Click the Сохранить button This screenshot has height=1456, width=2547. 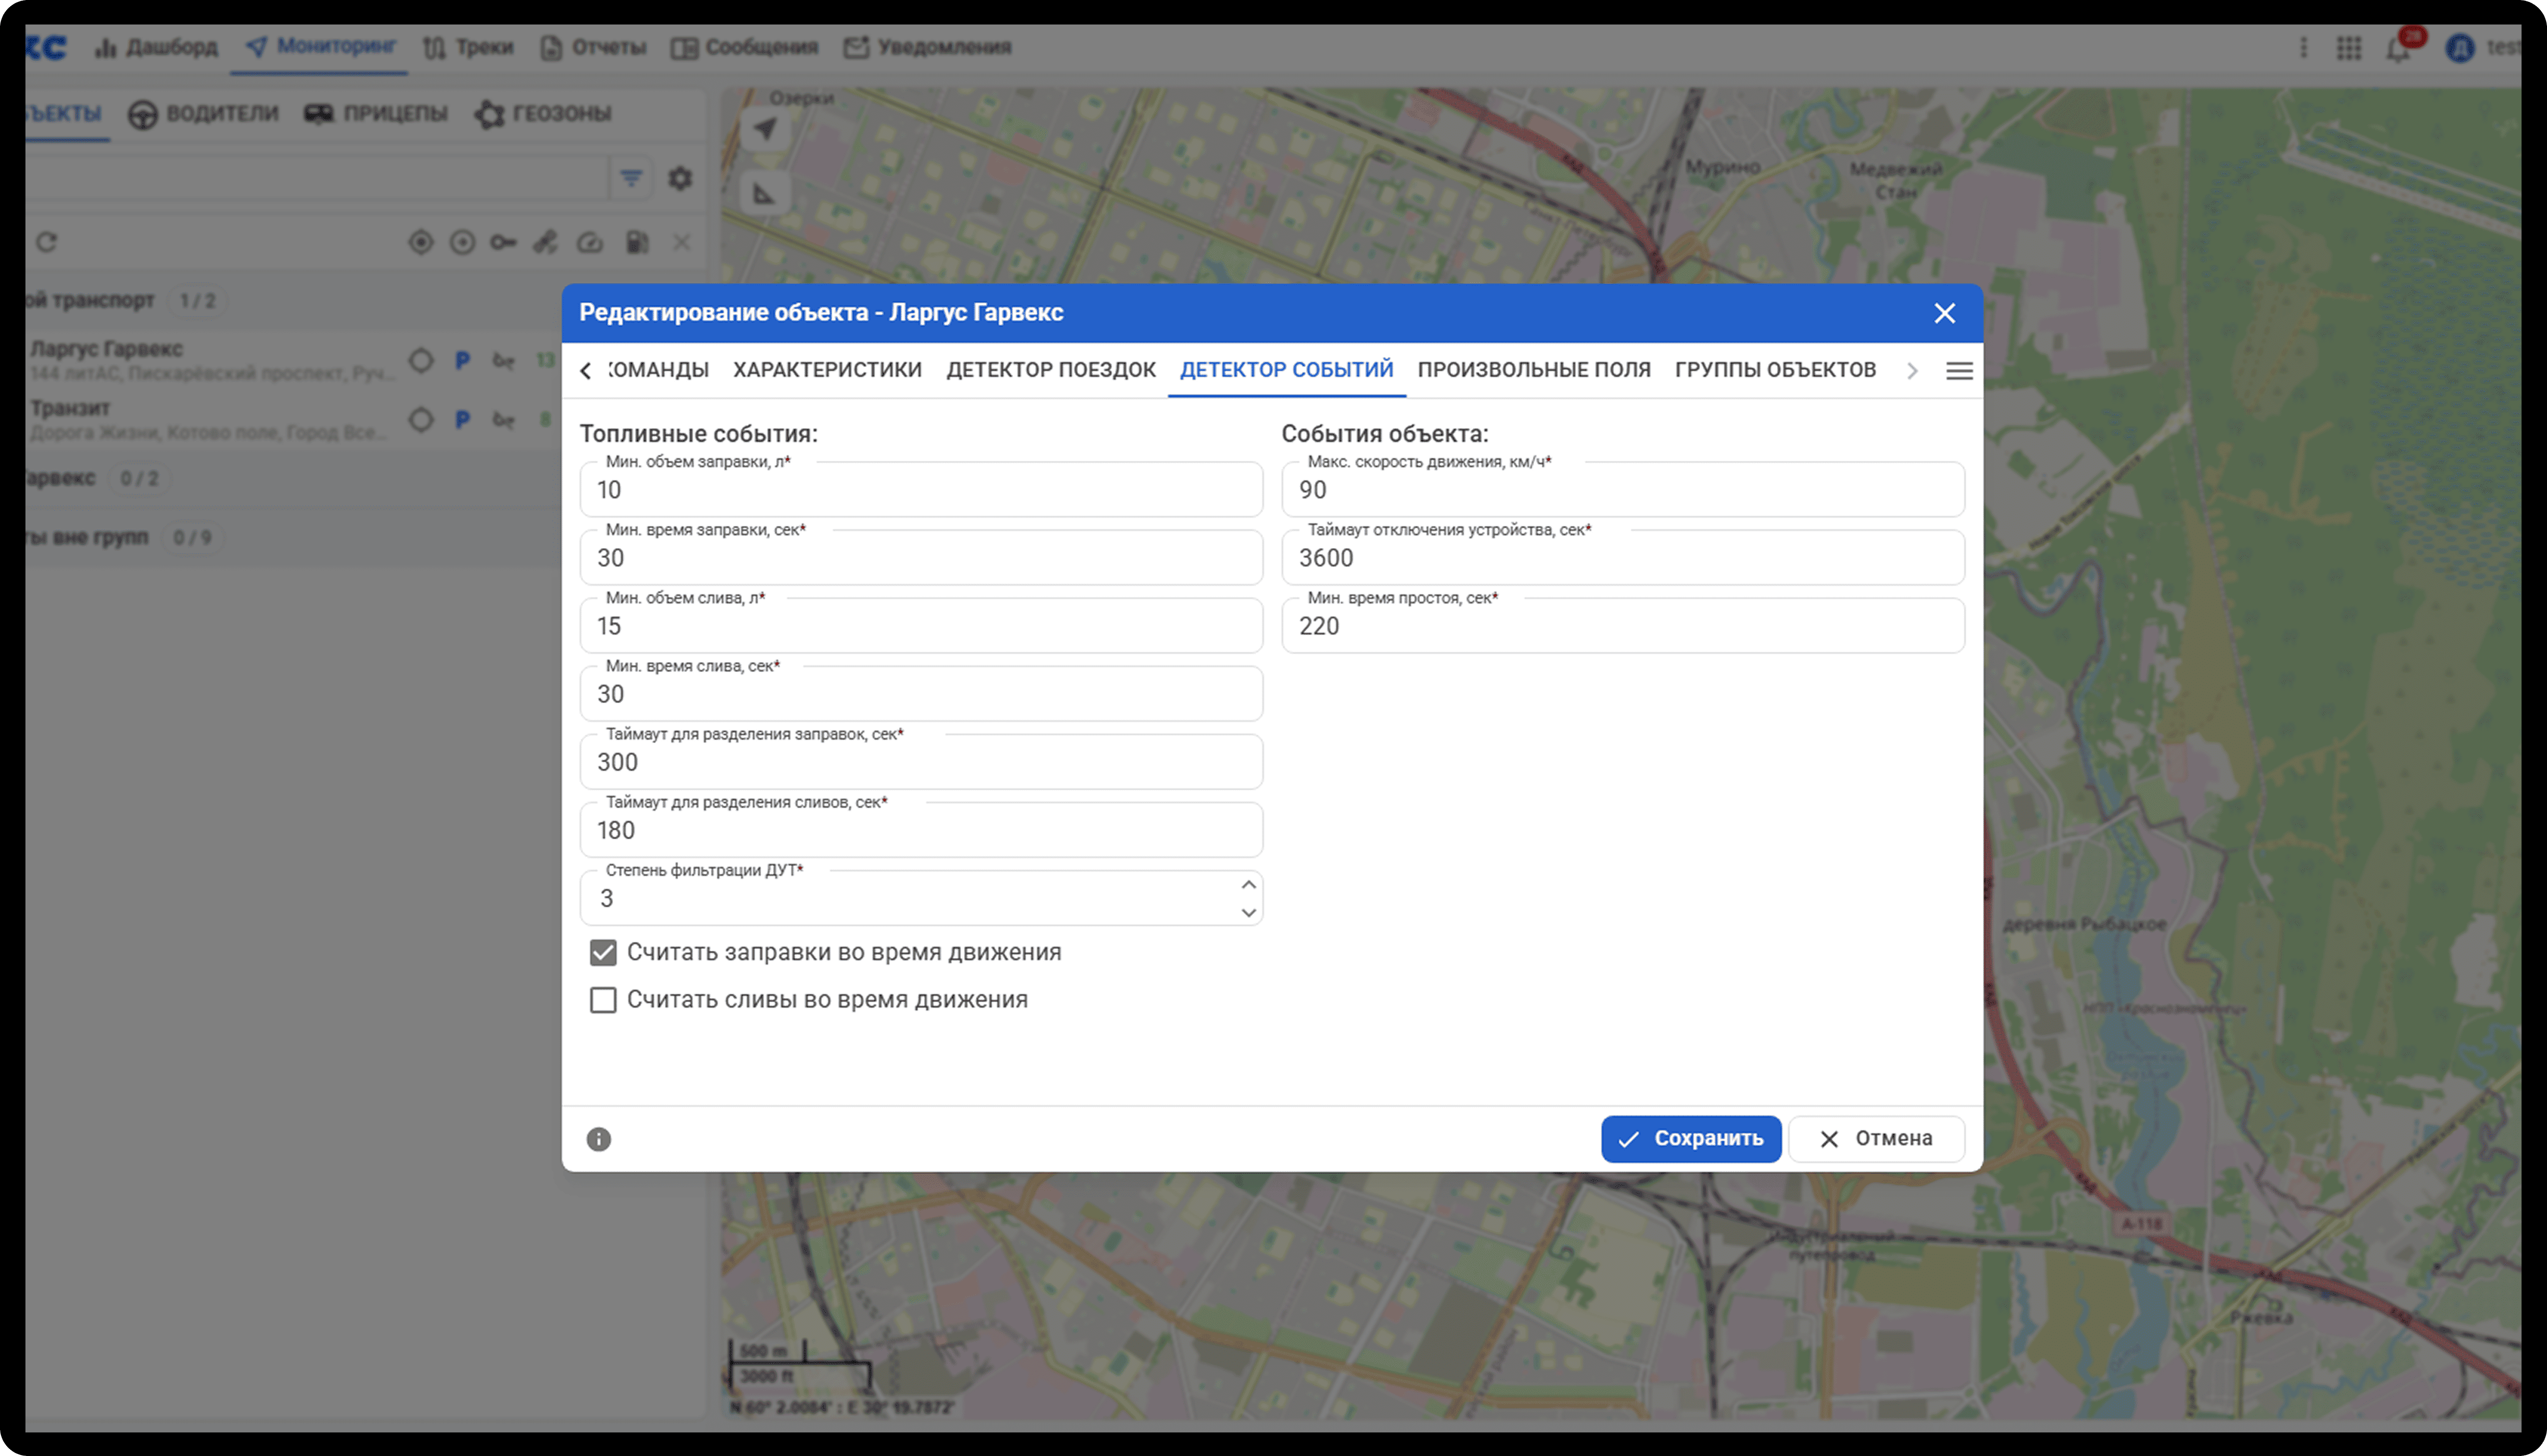(x=1691, y=1139)
